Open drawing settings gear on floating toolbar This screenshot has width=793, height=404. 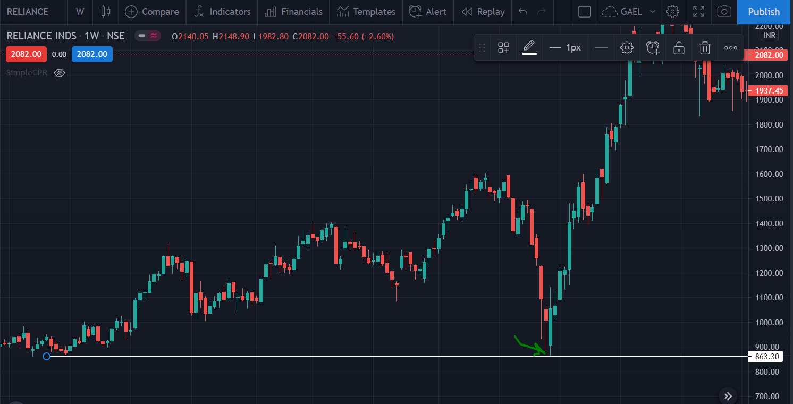click(x=627, y=47)
